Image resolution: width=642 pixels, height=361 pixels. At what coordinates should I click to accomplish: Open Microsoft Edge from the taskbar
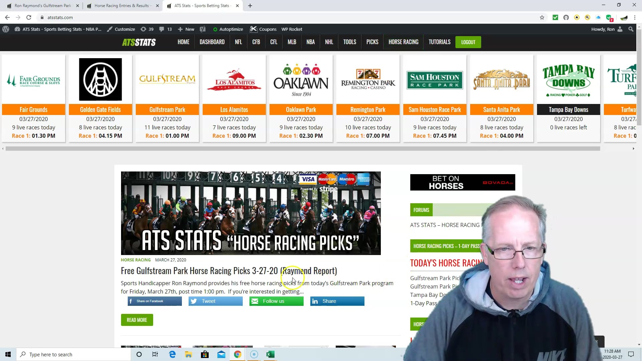(x=172, y=354)
